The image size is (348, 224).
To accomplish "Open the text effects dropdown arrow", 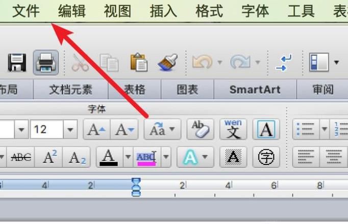I will [206, 157].
